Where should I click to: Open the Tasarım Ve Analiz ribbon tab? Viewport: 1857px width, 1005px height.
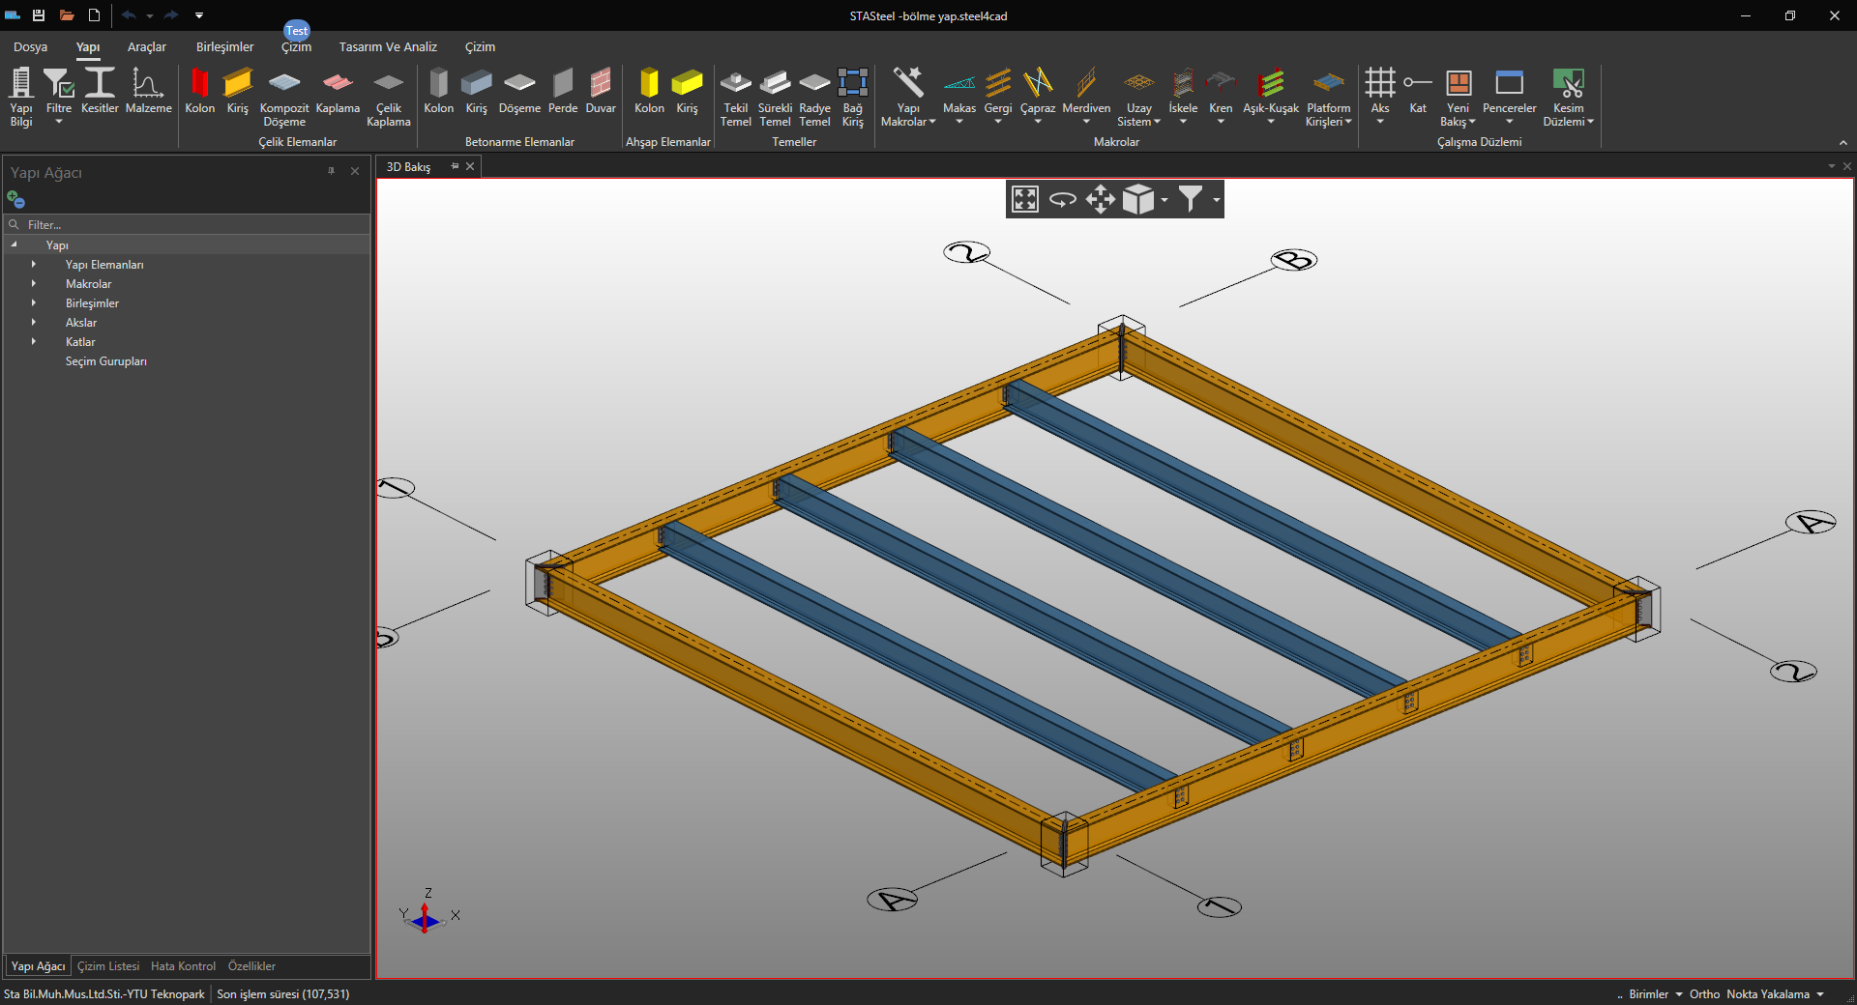click(387, 46)
